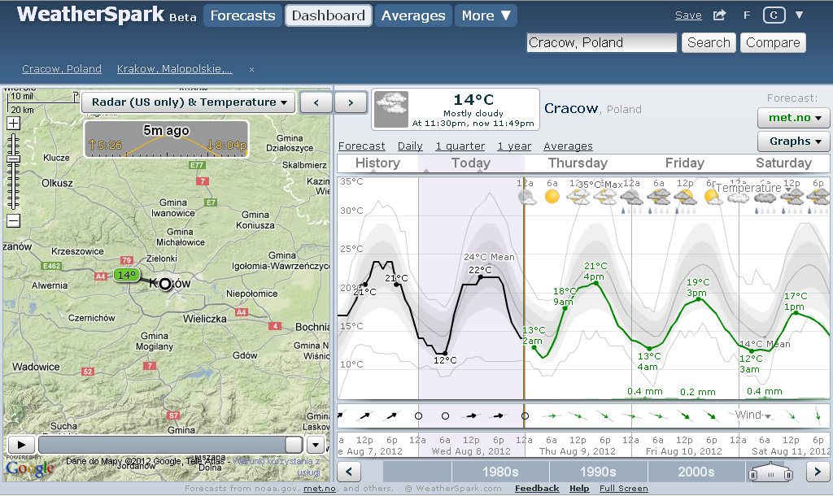Screen dimensions: 833x496
Task: Jump to the 2000s decade
Action: point(696,472)
